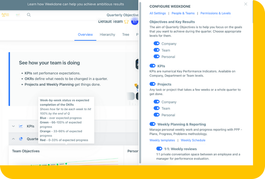This screenshot has width=265, height=179.
Task: Click the KPIs section label in overview
Action: pyautogui.click(x=31, y=126)
